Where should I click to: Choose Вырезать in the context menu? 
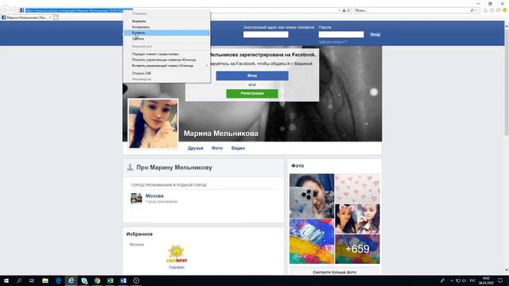coord(166,21)
